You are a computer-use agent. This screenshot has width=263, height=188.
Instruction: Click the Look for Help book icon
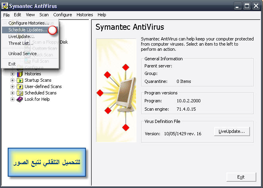point(20,99)
